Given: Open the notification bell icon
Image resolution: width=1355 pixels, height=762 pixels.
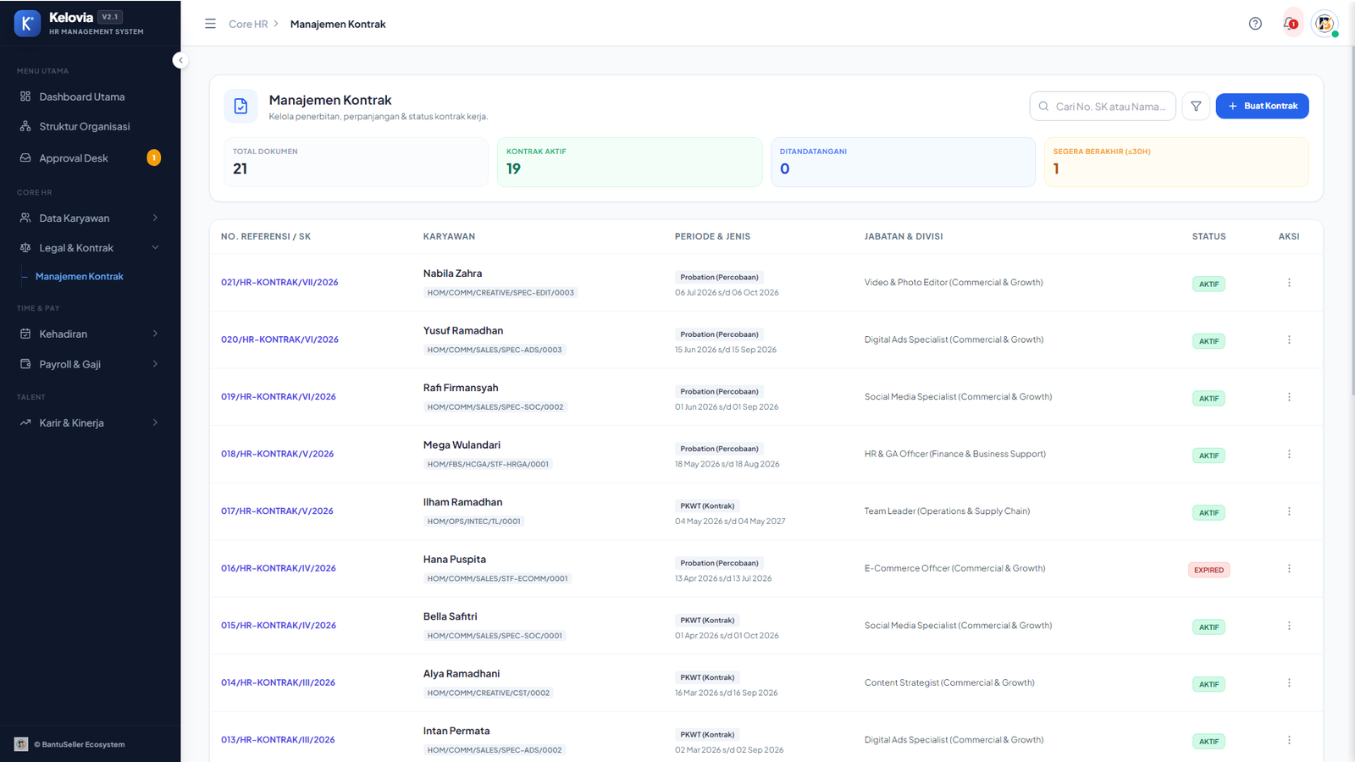Looking at the screenshot, I should (1290, 24).
